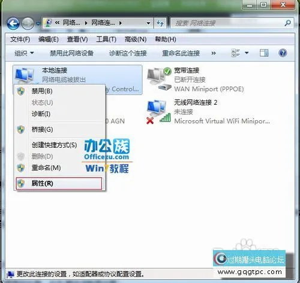Click the shield icon beside 属性(R)

pos(21,184)
